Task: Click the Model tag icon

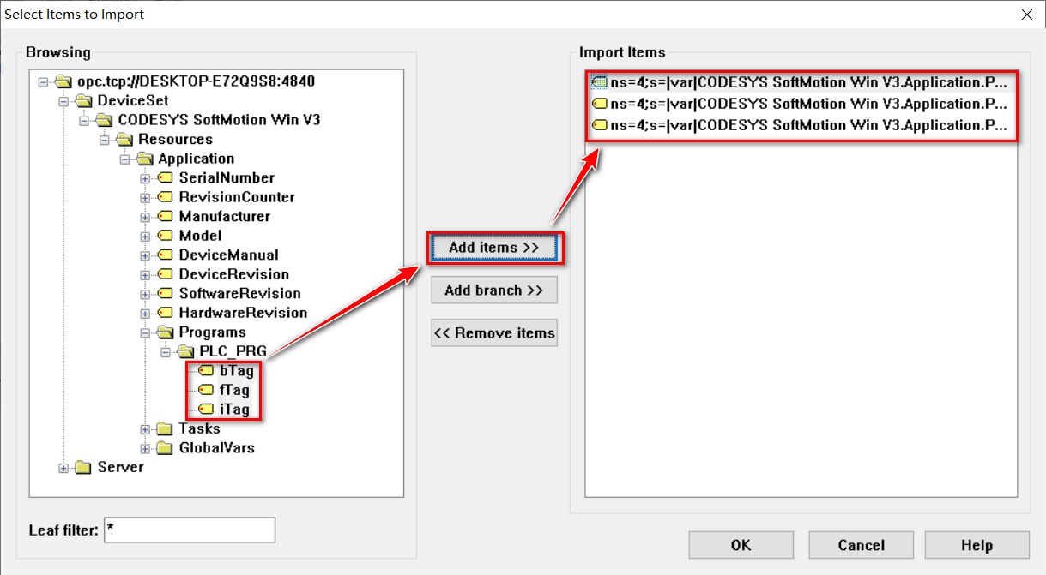Action: (166, 236)
